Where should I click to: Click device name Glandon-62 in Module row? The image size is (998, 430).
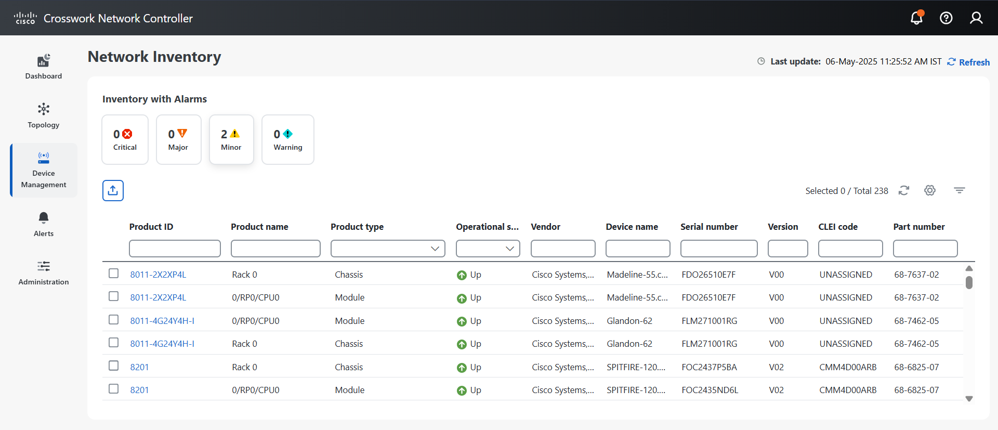point(629,321)
